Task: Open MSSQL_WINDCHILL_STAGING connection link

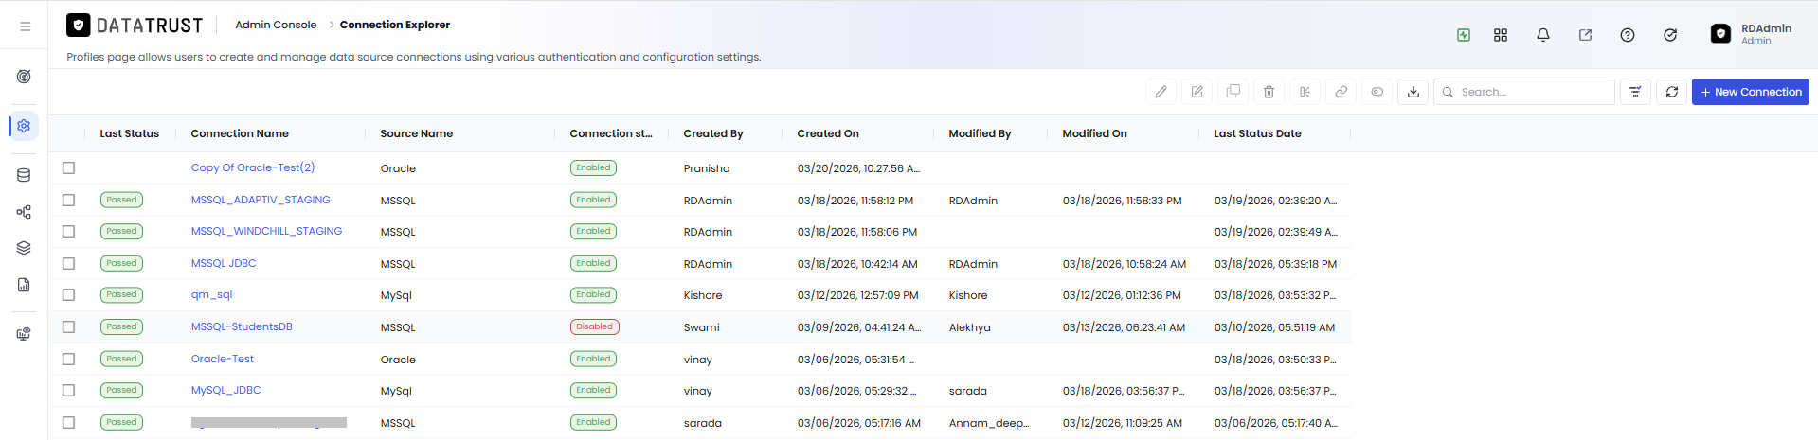Action: pos(266,231)
